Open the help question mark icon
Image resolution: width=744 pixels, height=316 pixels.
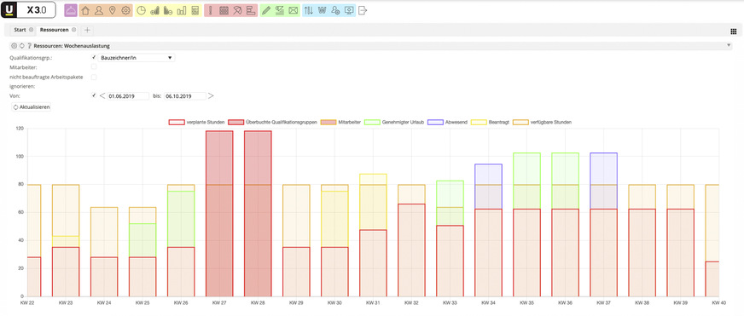pos(29,46)
